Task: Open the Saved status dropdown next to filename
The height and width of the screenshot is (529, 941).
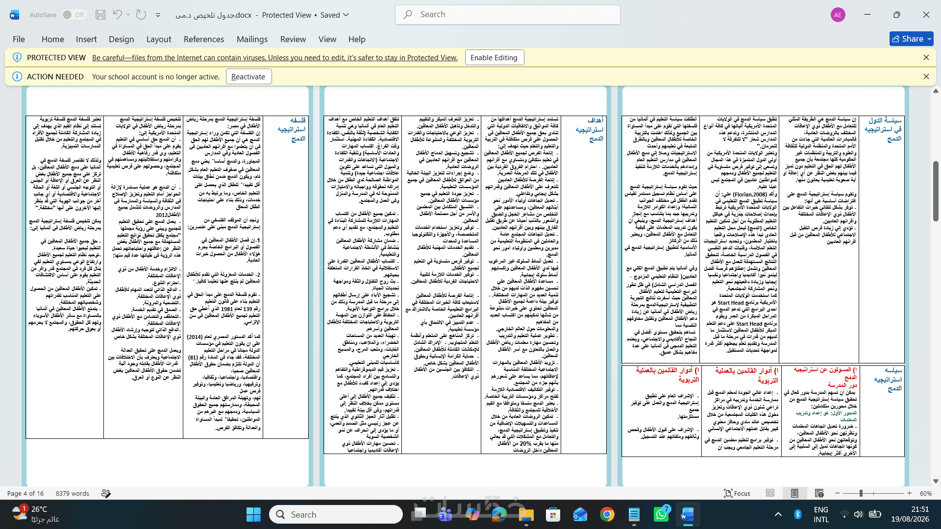Action: point(346,15)
